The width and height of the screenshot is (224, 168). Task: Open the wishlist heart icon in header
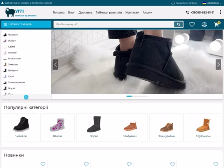pyautogui.click(x=192, y=24)
